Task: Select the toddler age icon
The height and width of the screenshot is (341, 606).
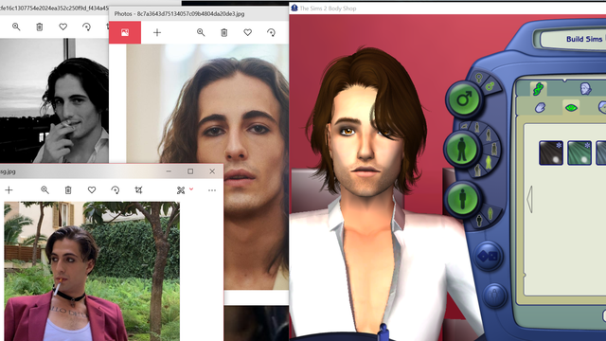Action: coord(465,126)
